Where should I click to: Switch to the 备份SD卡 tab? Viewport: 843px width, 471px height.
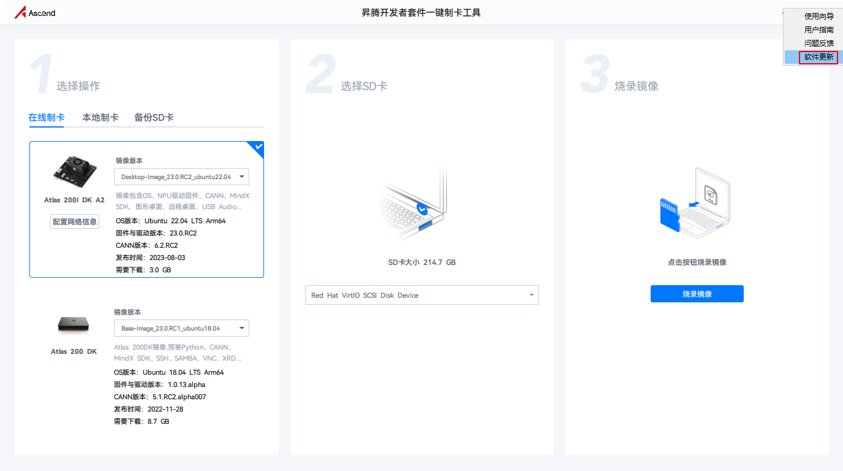coord(154,117)
